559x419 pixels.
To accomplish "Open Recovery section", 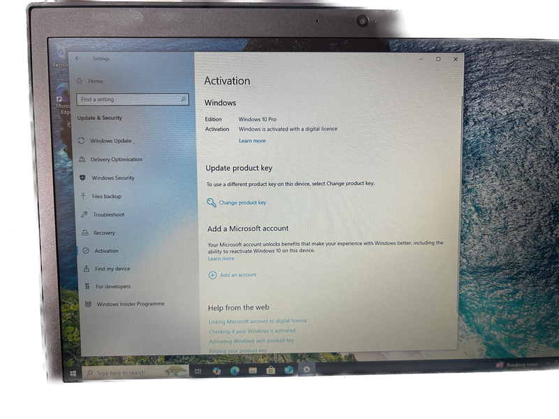I will [104, 233].
